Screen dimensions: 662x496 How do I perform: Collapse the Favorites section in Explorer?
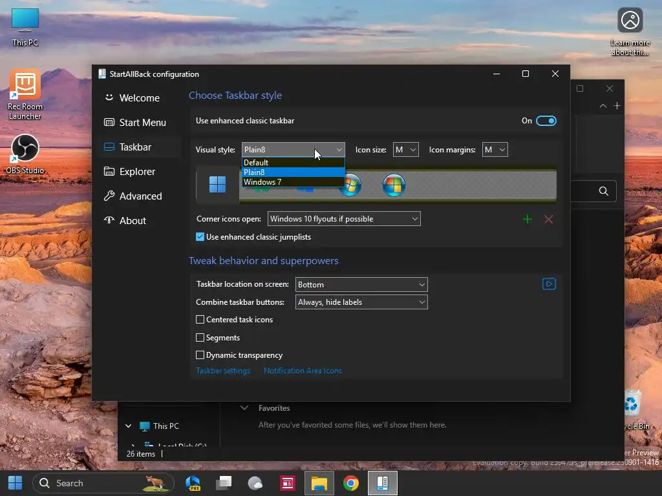pos(244,408)
